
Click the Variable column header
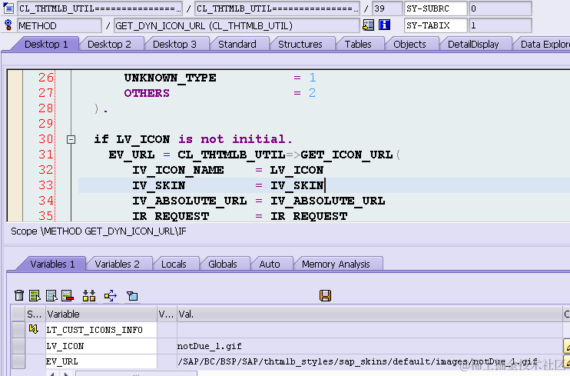101,314
